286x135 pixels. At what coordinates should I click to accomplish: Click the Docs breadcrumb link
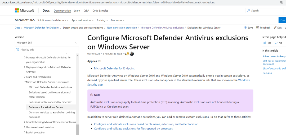pos(17,28)
